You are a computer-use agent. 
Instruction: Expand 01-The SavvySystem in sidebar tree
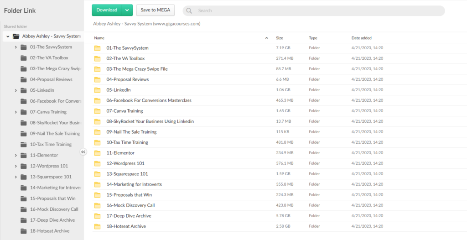tap(16, 47)
